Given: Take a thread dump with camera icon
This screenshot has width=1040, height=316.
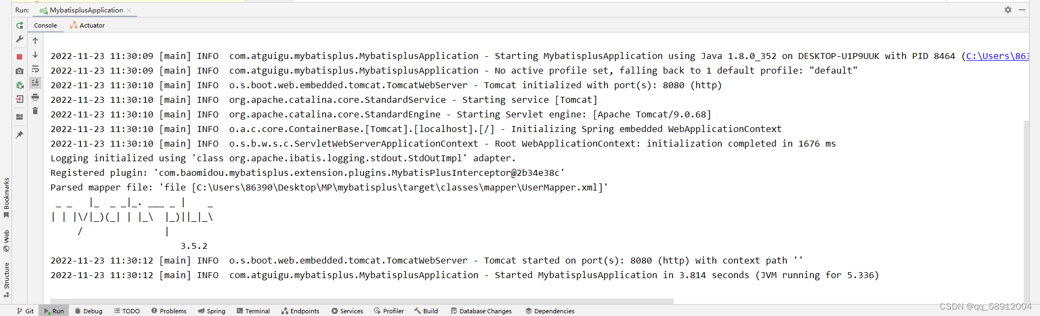Looking at the screenshot, I should tap(20, 71).
